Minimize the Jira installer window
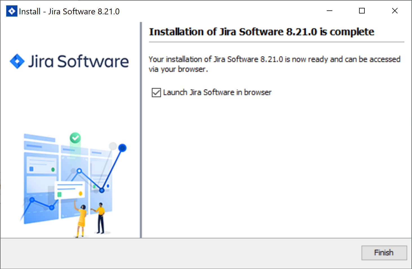 point(330,11)
